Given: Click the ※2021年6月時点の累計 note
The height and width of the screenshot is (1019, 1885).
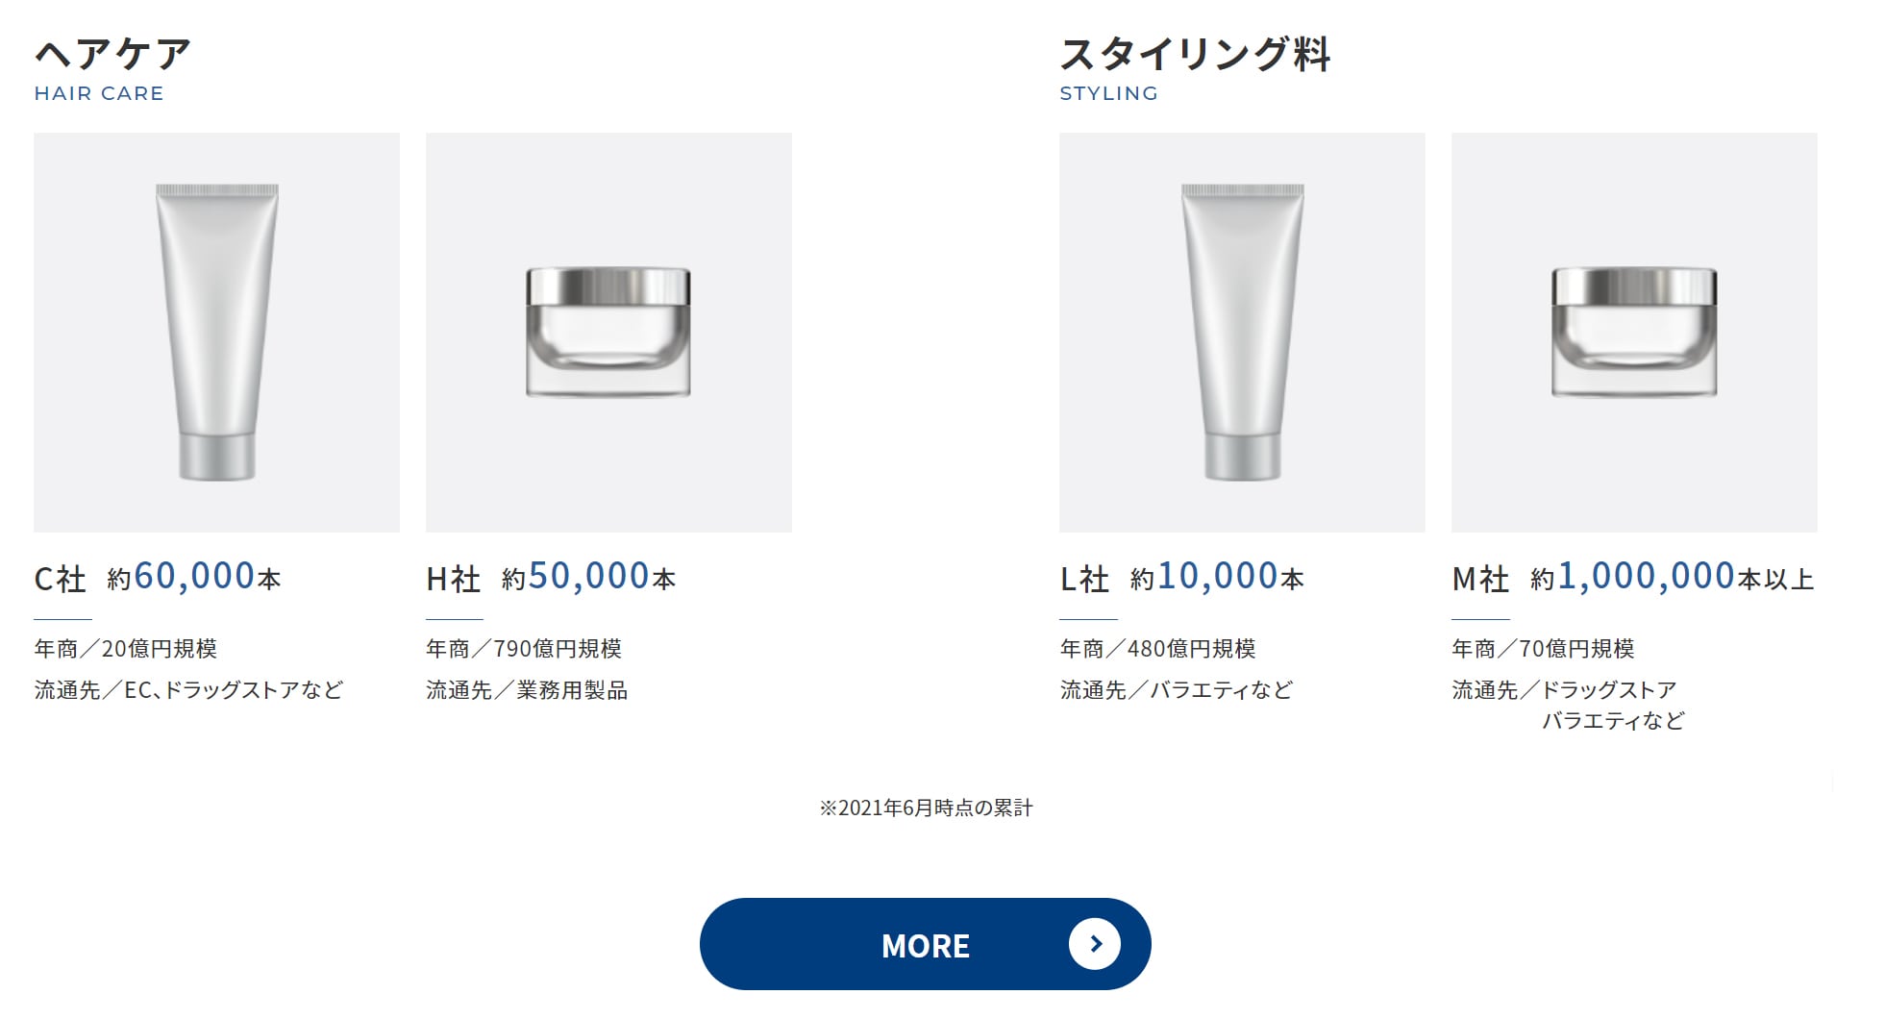Looking at the screenshot, I should click(x=926, y=808).
